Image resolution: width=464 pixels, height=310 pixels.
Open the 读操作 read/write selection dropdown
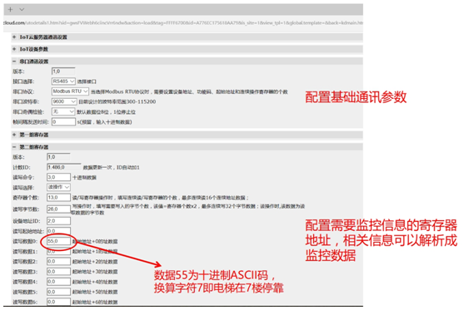pos(58,187)
